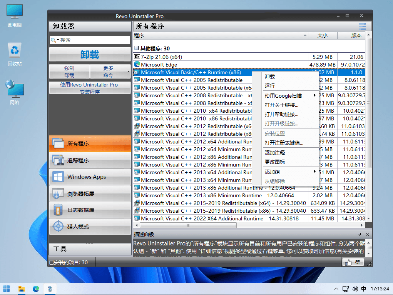The image size is (393, 295).
Task: Select the 7-Zip 21.06 (x64) entry icon
Action: 137,57
